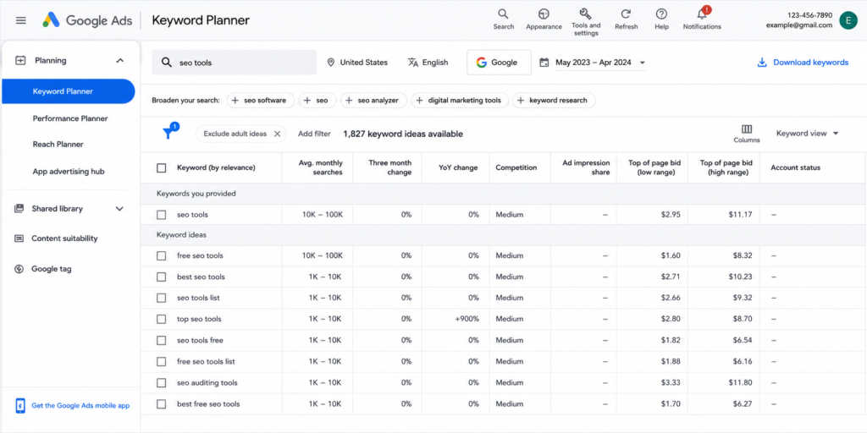The width and height of the screenshot is (867, 433).
Task: Check the box for seo auditing tools
Action: coord(162,383)
